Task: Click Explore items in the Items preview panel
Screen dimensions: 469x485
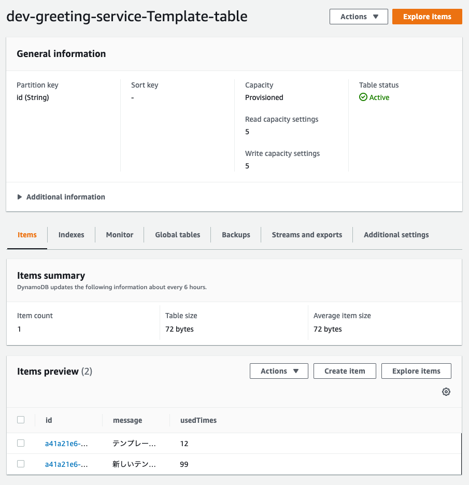Action: (x=416, y=371)
